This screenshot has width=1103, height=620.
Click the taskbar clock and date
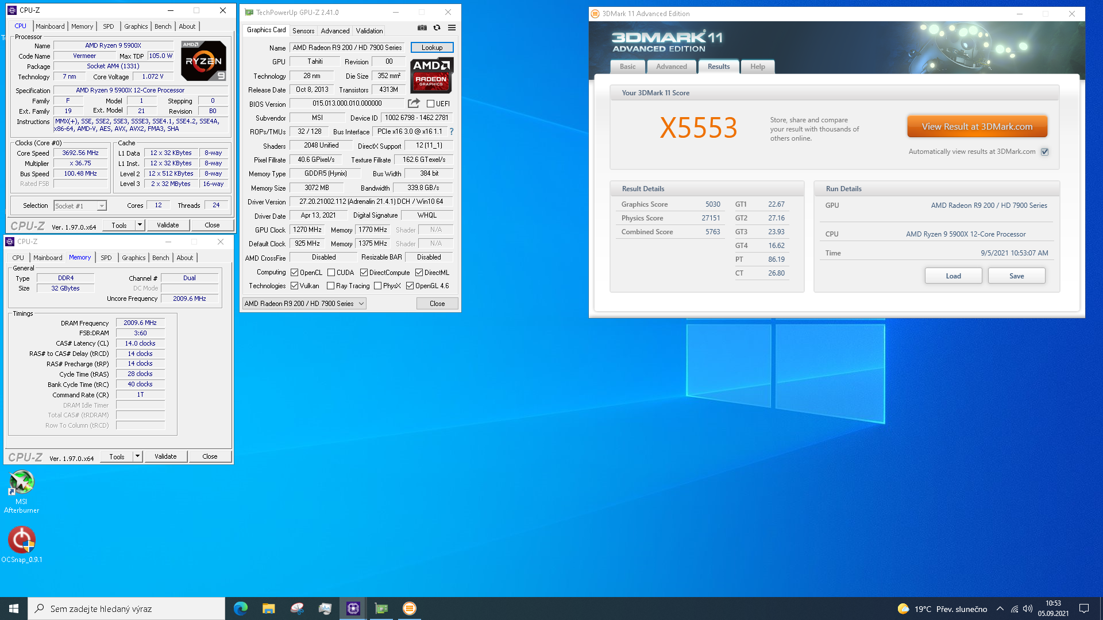1053,609
